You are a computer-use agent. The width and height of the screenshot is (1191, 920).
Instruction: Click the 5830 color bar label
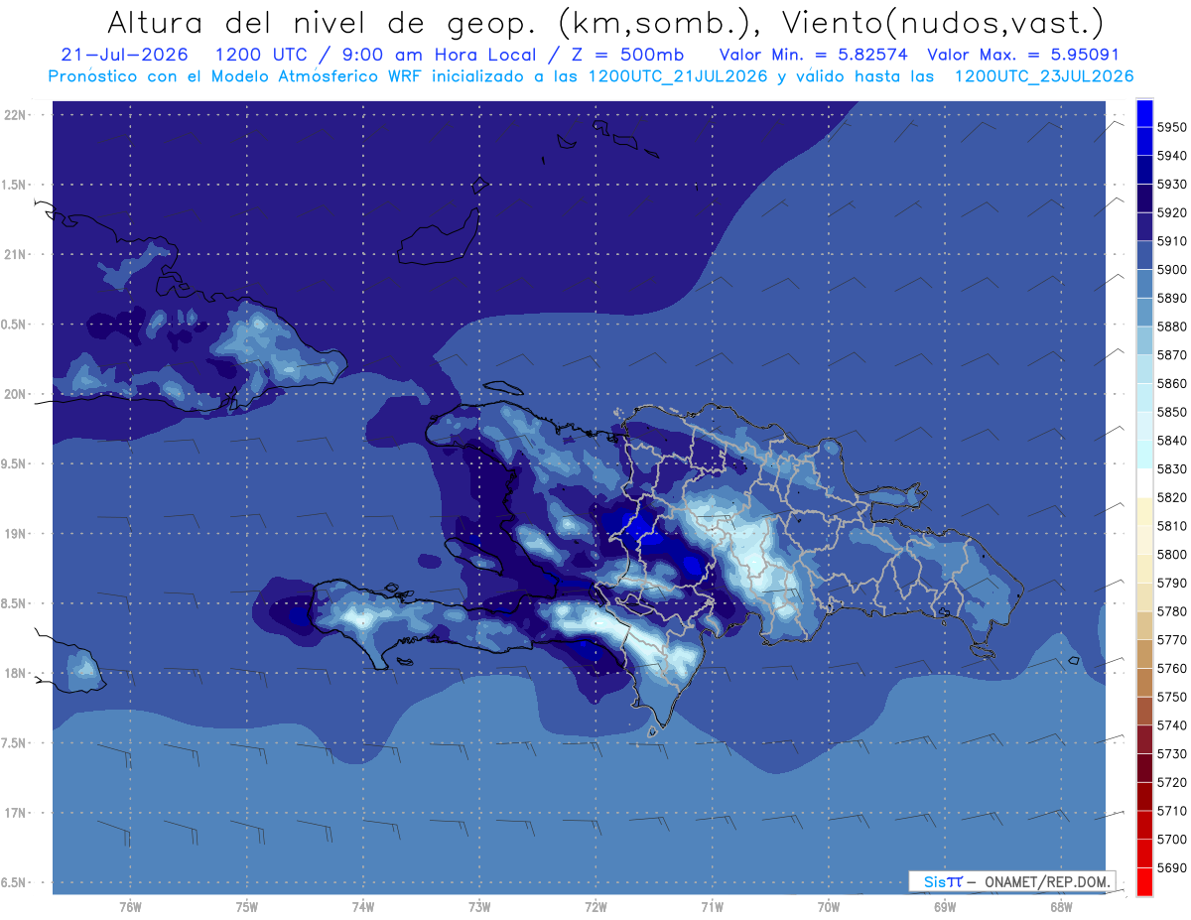click(x=1170, y=468)
